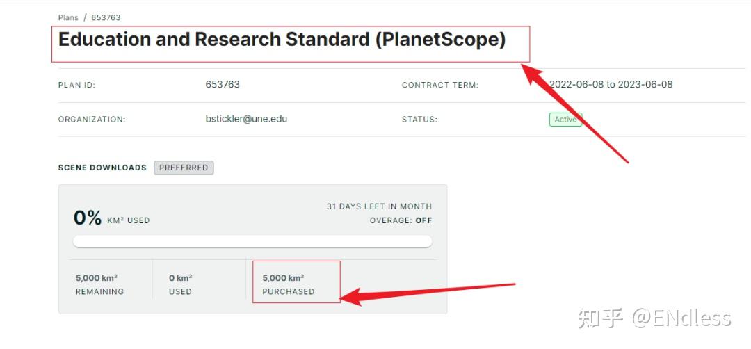Click the CONTRACT TERM label
The height and width of the screenshot is (349, 751).
440,86
